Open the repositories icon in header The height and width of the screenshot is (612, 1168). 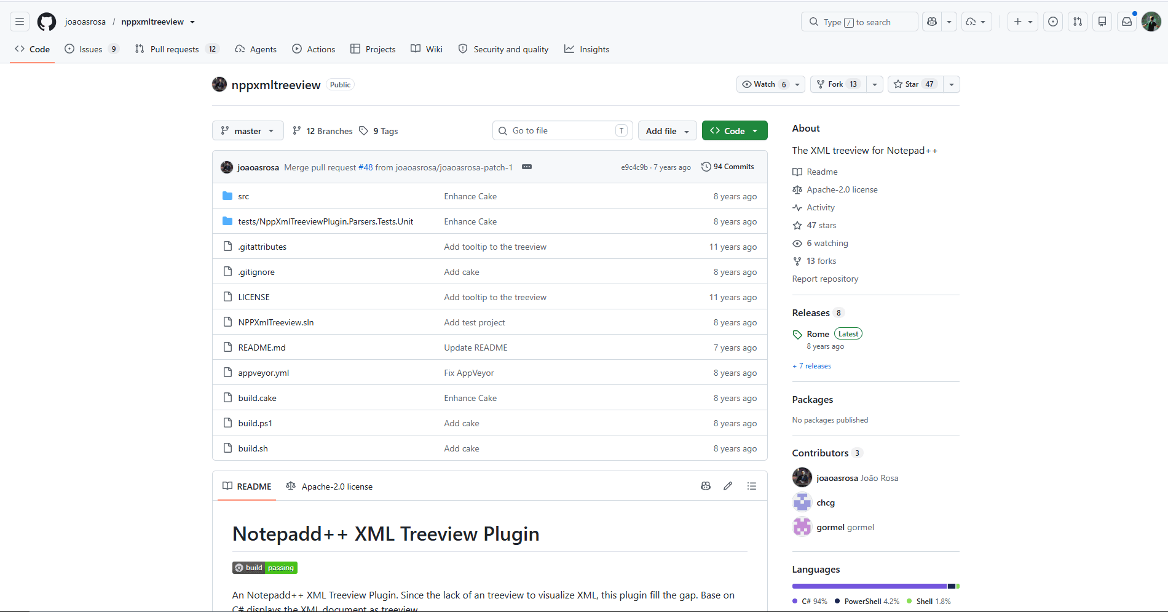1102,22
